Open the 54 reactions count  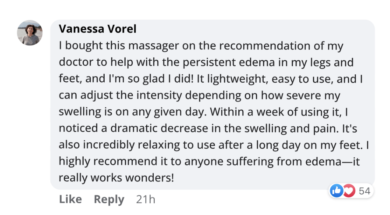pos(364,191)
